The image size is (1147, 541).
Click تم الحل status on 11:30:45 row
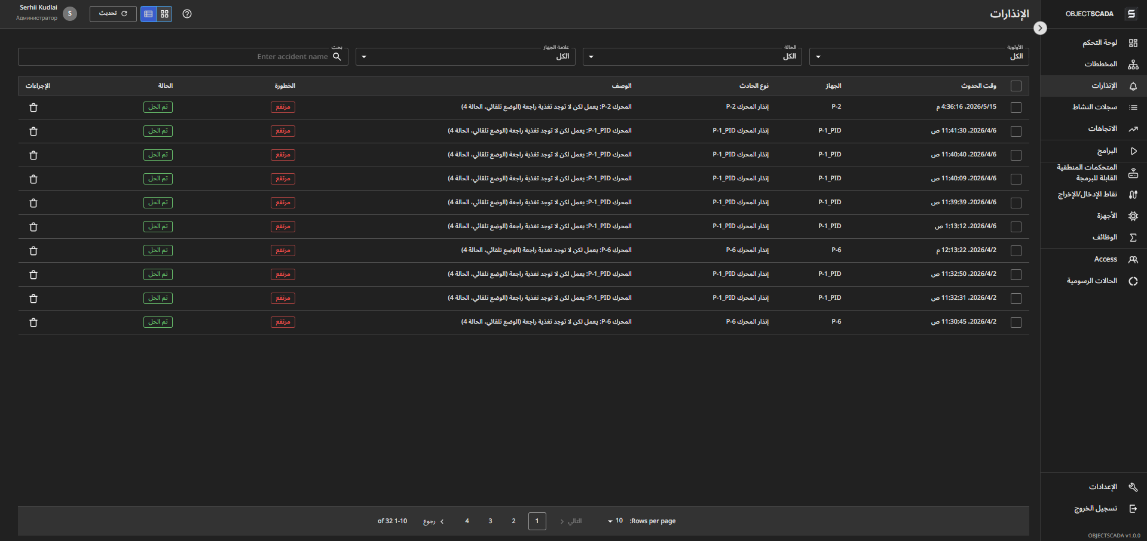pyautogui.click(x=158, y=322)
